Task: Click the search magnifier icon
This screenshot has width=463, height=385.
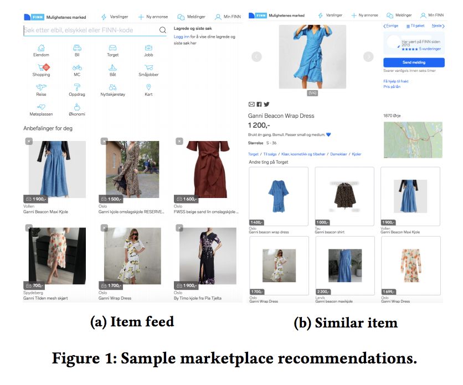Action: (x=163, y=30)
